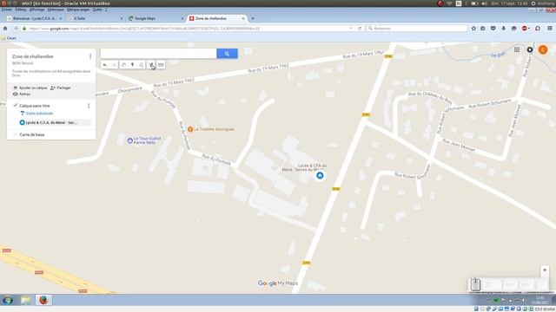Open the Firefox downloads arrow
556x312 pixels.
click(504, 29)
